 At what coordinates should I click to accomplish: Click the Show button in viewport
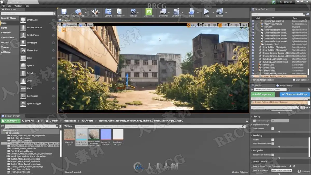pos(90,25)
